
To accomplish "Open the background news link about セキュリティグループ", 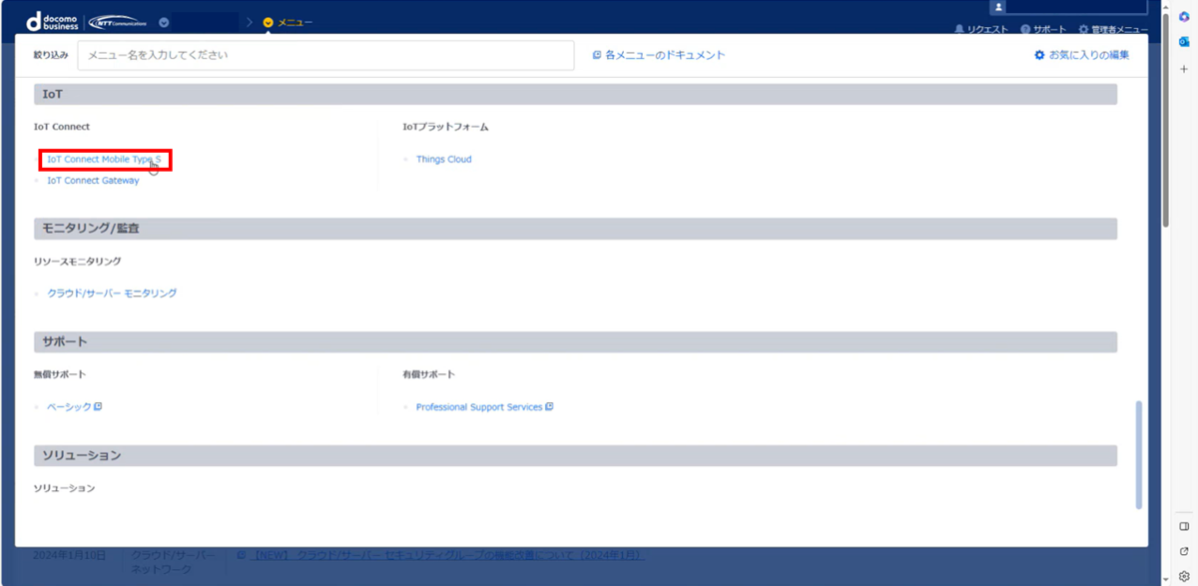I will tap(446, 554).
